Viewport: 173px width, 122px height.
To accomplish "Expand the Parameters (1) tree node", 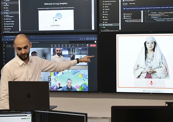I will click(123, 14).
